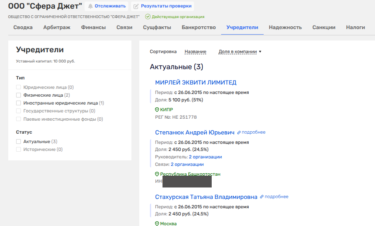Click the pencil icon next to Результаты проверки
Image resolution: width=375 pixels, height=226 pixels.
136,6
